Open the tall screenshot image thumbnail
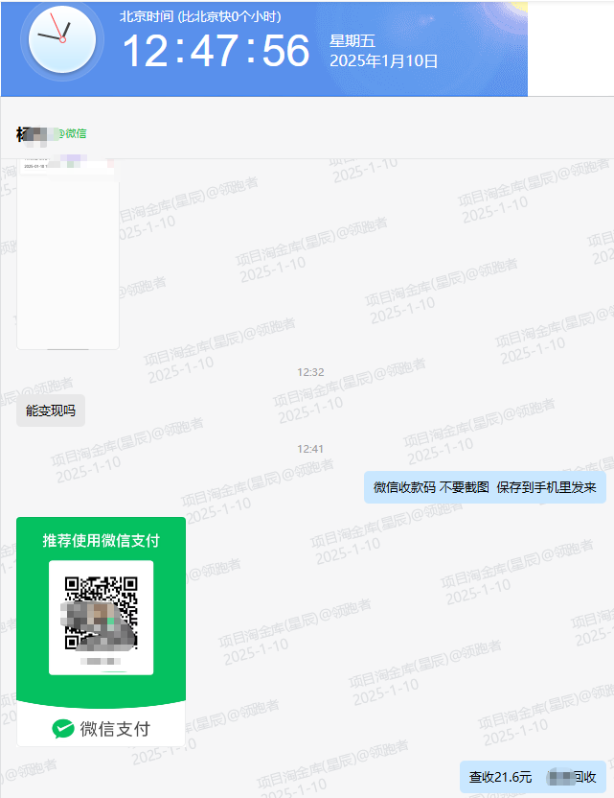The image size is (614, 798). click(x=68, y=254)
